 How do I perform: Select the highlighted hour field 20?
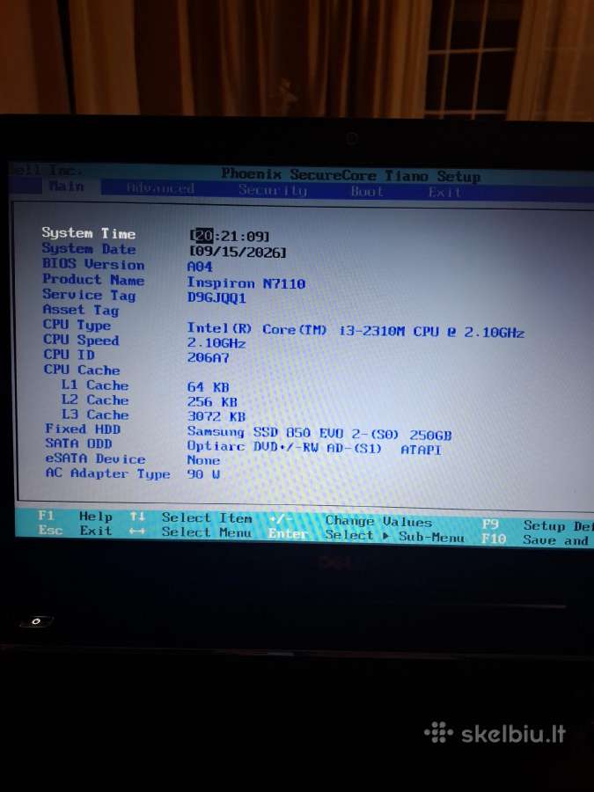[x=204, y=235]
